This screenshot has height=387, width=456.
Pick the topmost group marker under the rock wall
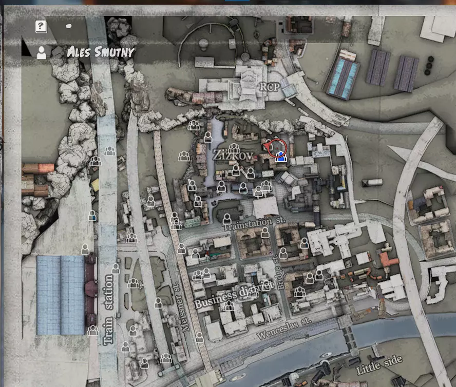coord(194,125)
